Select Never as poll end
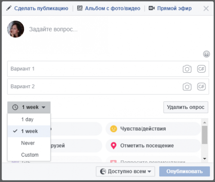The image size is (215, 182). click(29, 143)
